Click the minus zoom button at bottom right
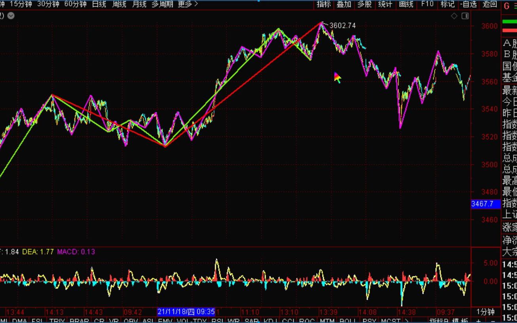 pyautogui.click(x=492, y=321)
